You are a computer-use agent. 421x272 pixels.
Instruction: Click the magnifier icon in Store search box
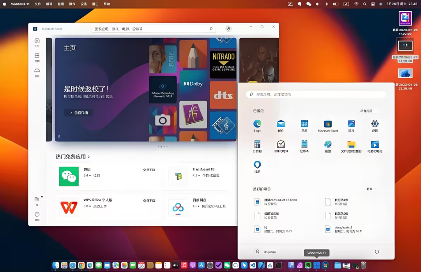[x=211, y=29]
